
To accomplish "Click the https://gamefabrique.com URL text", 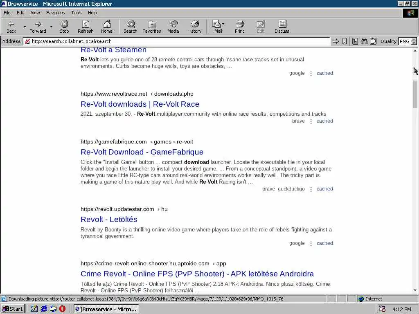I will pyautogui.click(x=114, y=142).
